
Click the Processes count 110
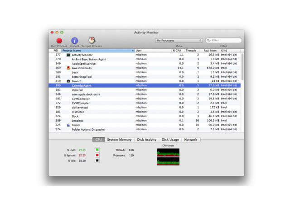(131, 156)
